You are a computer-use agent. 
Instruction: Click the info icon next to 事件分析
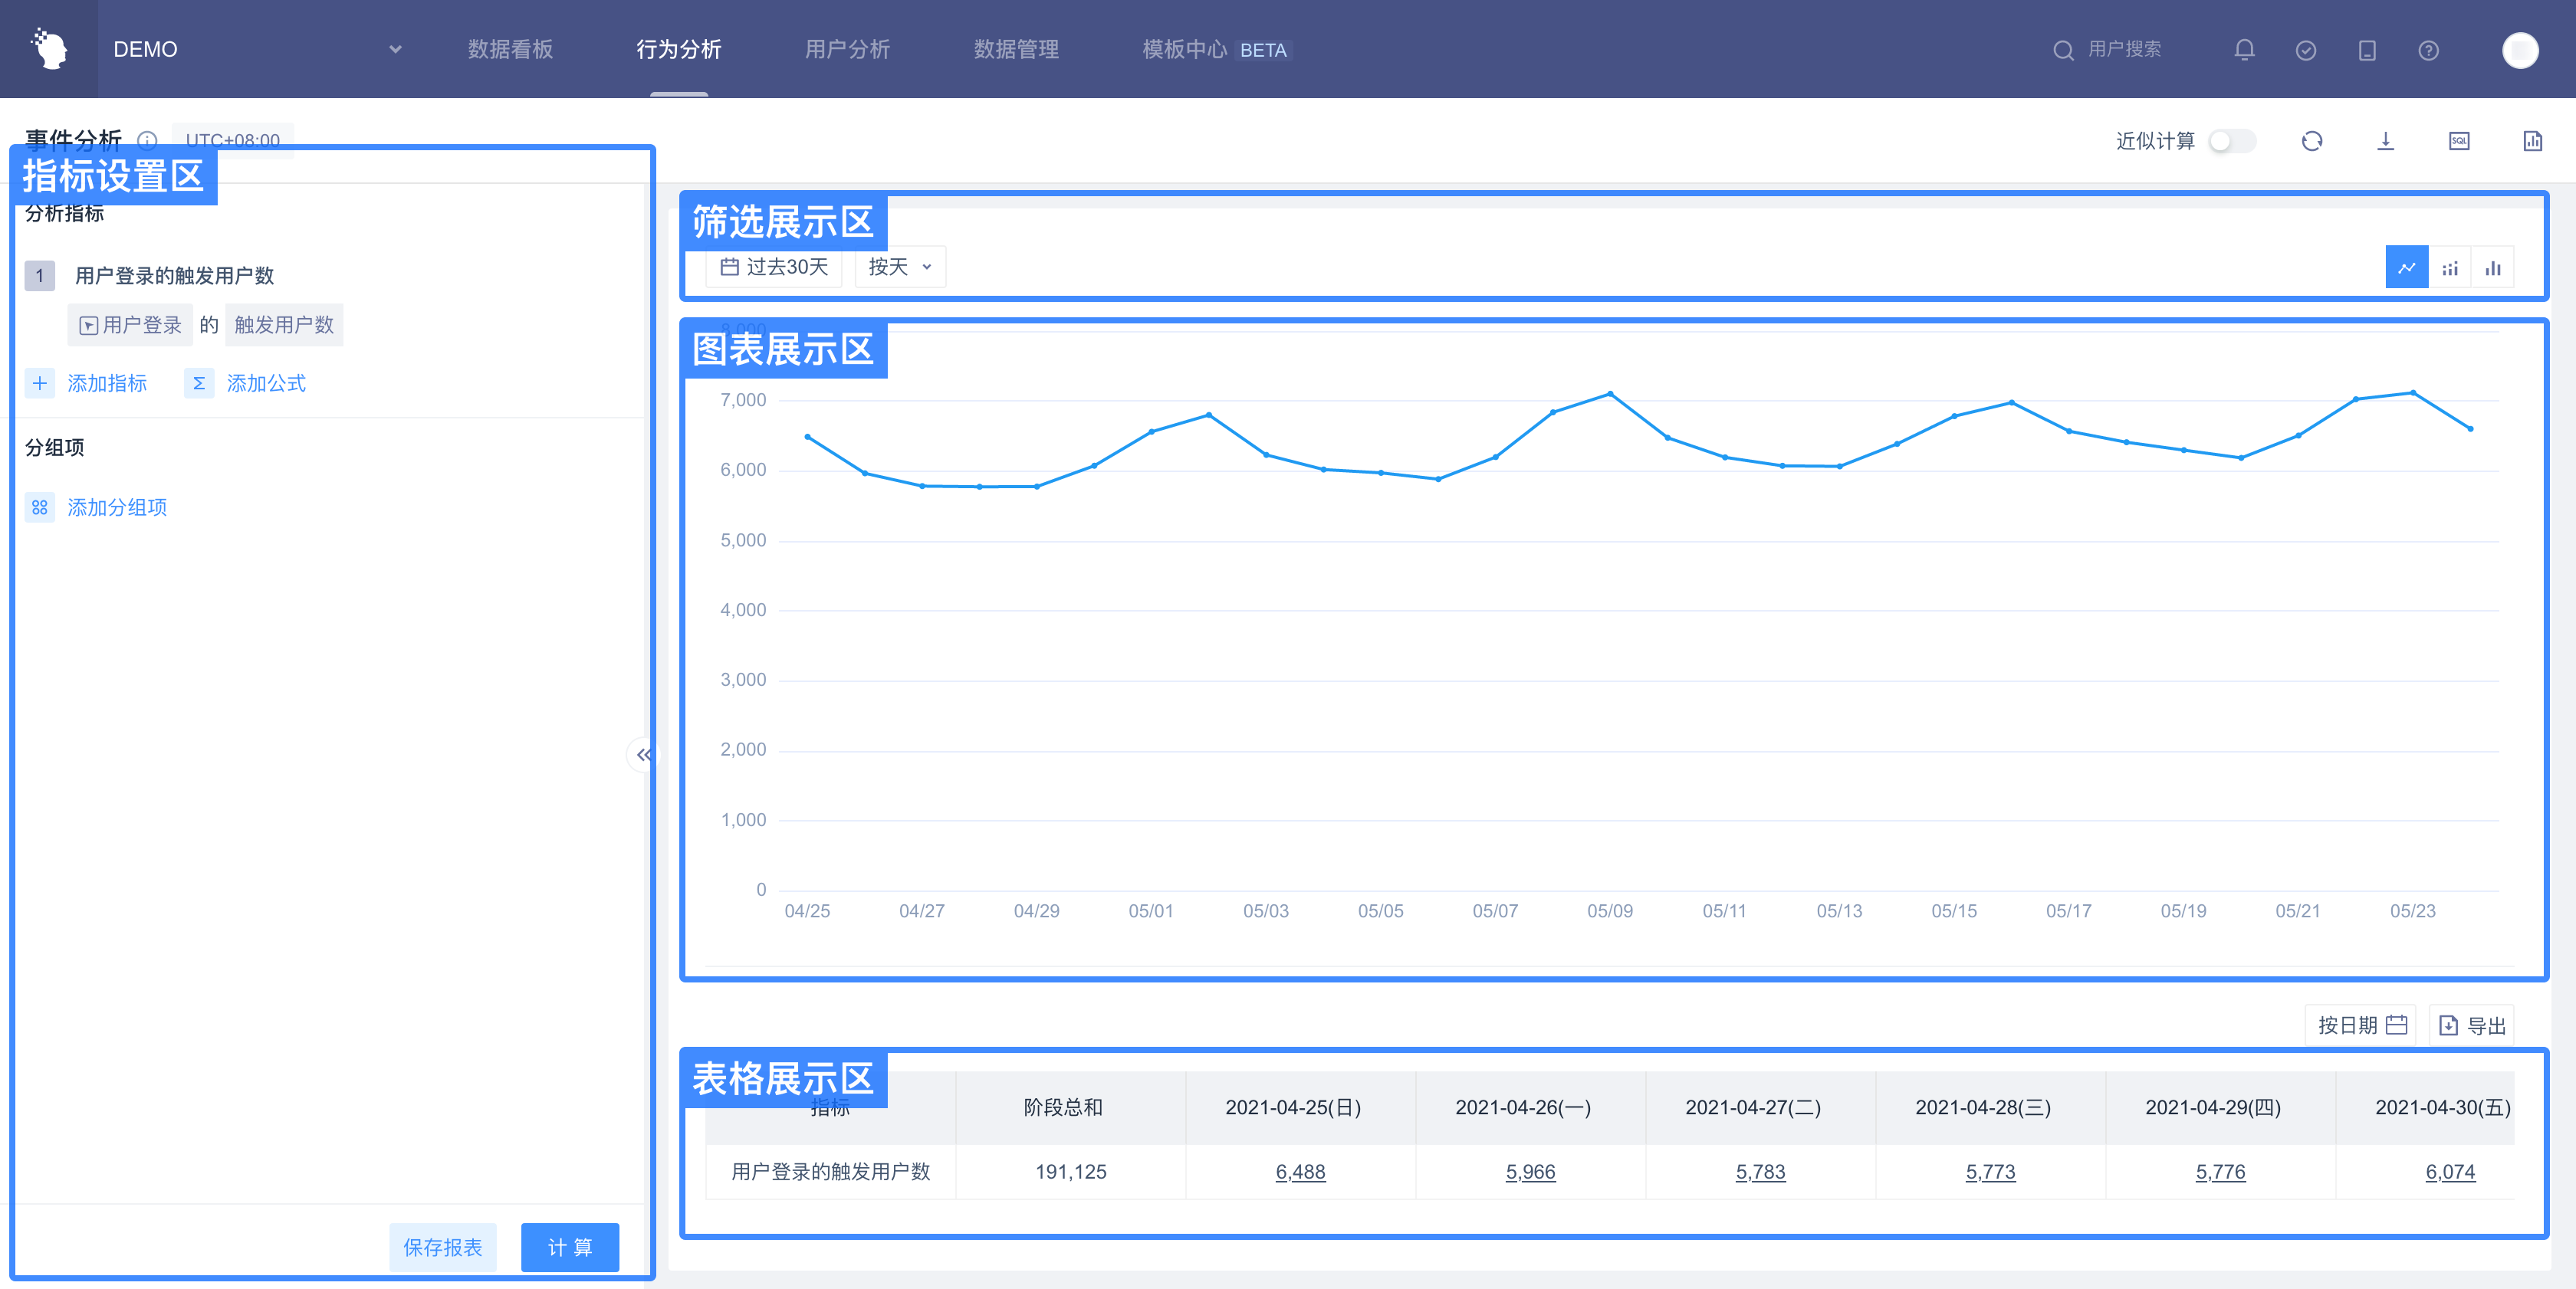pyautogui.click(x=147, y=140)
